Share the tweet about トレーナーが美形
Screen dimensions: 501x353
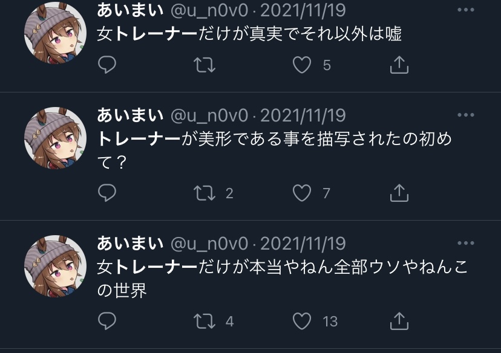coord(399,193)
